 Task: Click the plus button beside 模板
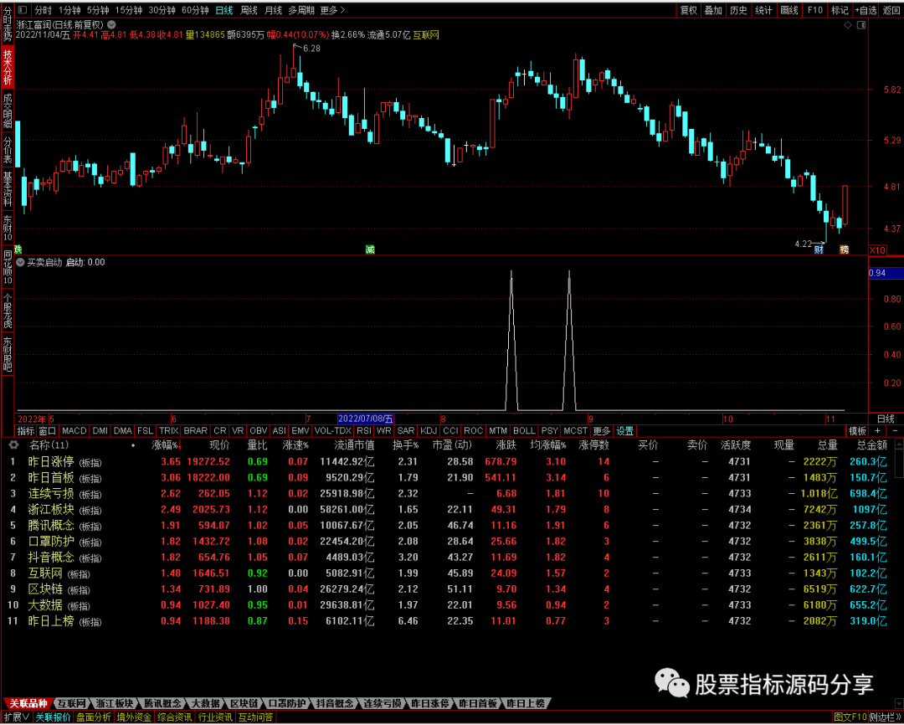877,431
